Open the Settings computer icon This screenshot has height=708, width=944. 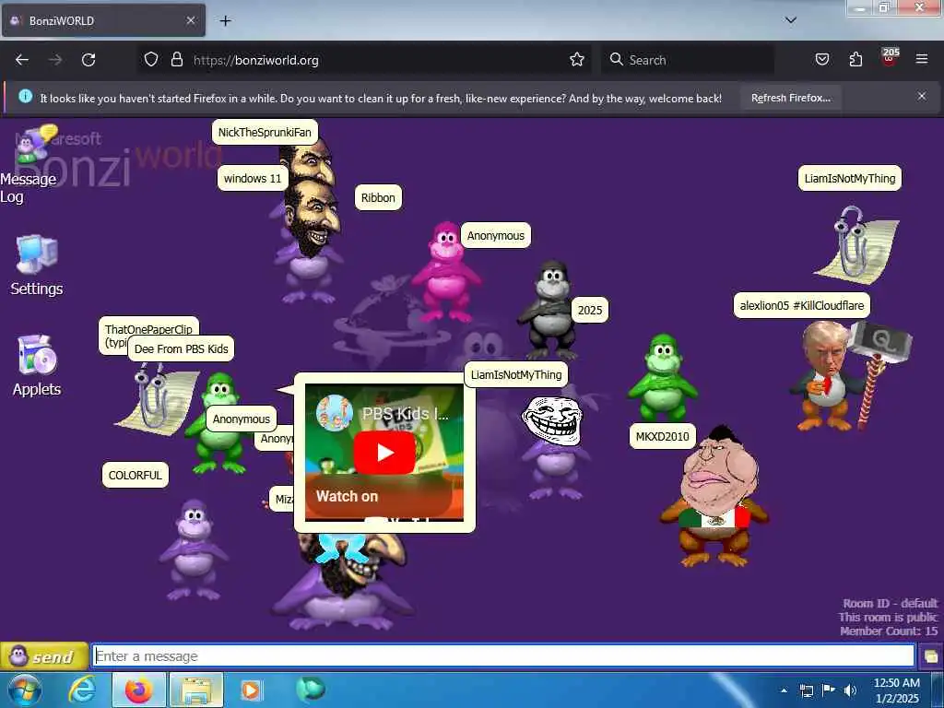pos(37,254)
